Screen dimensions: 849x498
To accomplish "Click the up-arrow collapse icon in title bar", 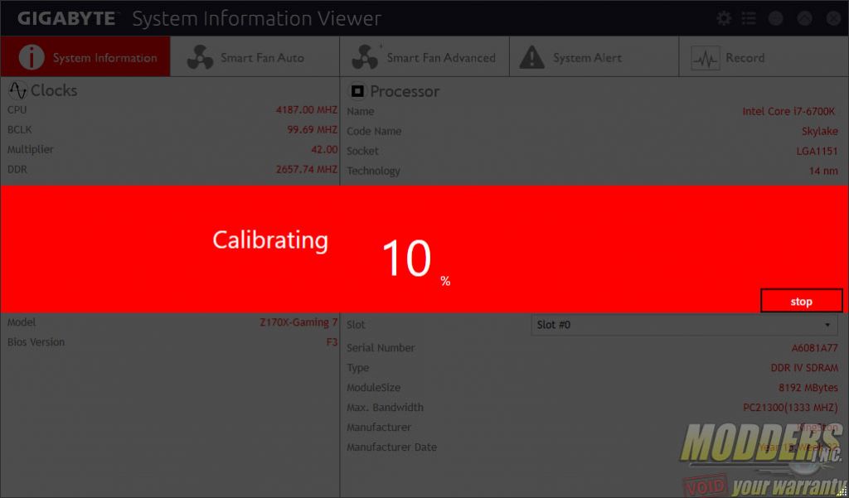I will point(804,18).
